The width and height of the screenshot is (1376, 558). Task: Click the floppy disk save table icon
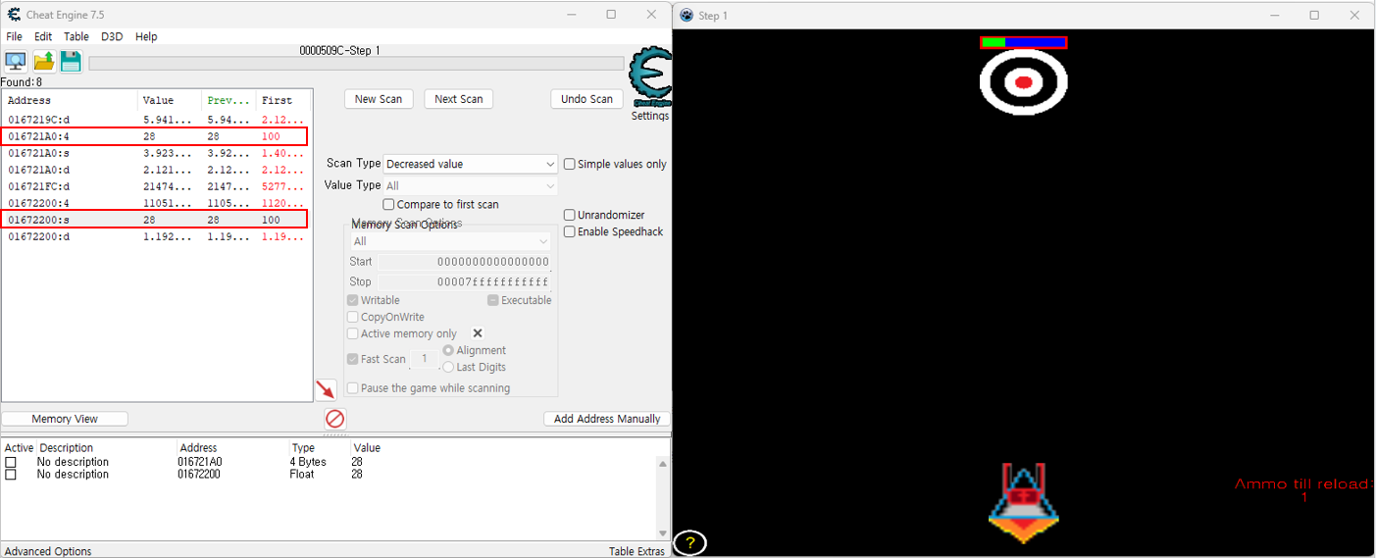tap(71, 62)
